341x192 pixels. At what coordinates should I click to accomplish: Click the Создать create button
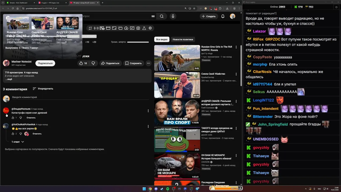(x=209, y=16)
